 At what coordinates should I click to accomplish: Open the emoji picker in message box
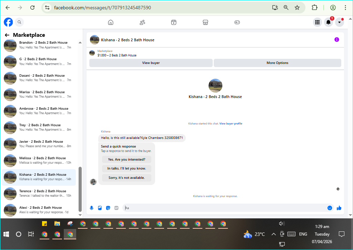click(330, 208)
